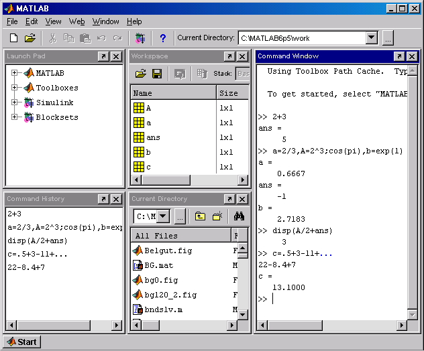Image resolution: width=424 pixels, height=351 pixels.
Task: Expand the Blocksets node in Launch Pad
Action: pos(14,117)
